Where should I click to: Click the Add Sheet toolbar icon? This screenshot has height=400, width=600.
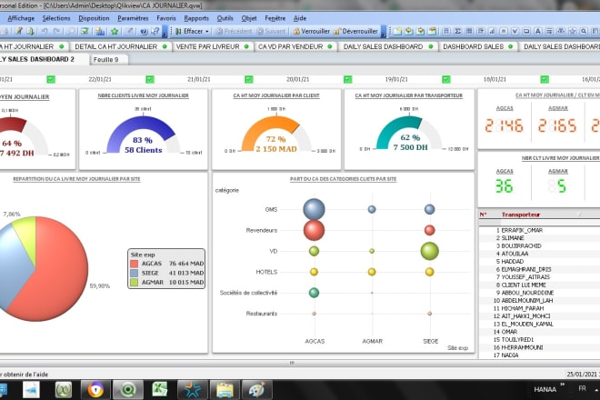click(397, 32)
